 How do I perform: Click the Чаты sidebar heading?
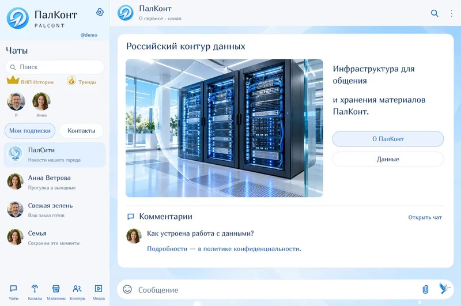(17, 51)
